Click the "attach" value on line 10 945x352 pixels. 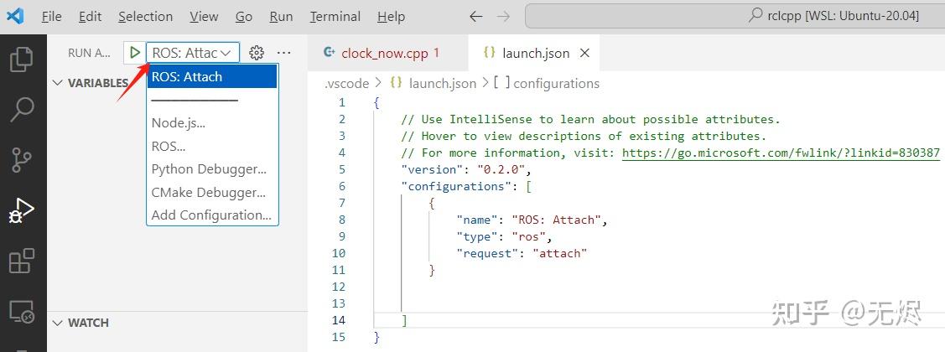(560, 254)
